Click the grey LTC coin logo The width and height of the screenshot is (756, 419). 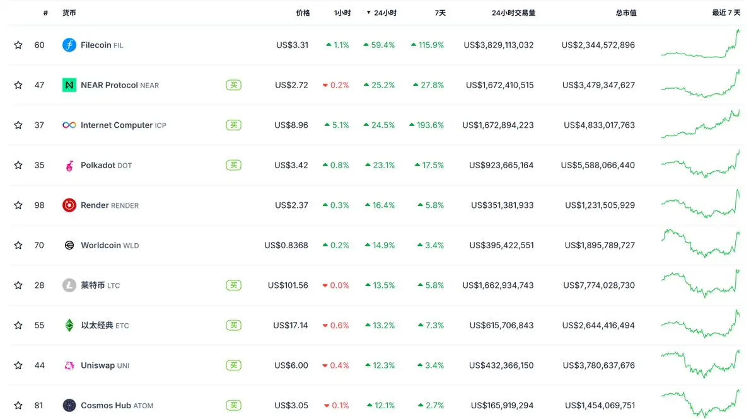pyautogui.click(x=69, y=285)
